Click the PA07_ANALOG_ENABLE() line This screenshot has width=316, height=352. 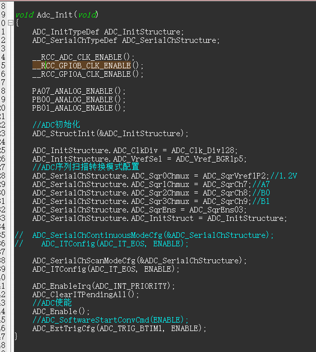click(79, 91)
